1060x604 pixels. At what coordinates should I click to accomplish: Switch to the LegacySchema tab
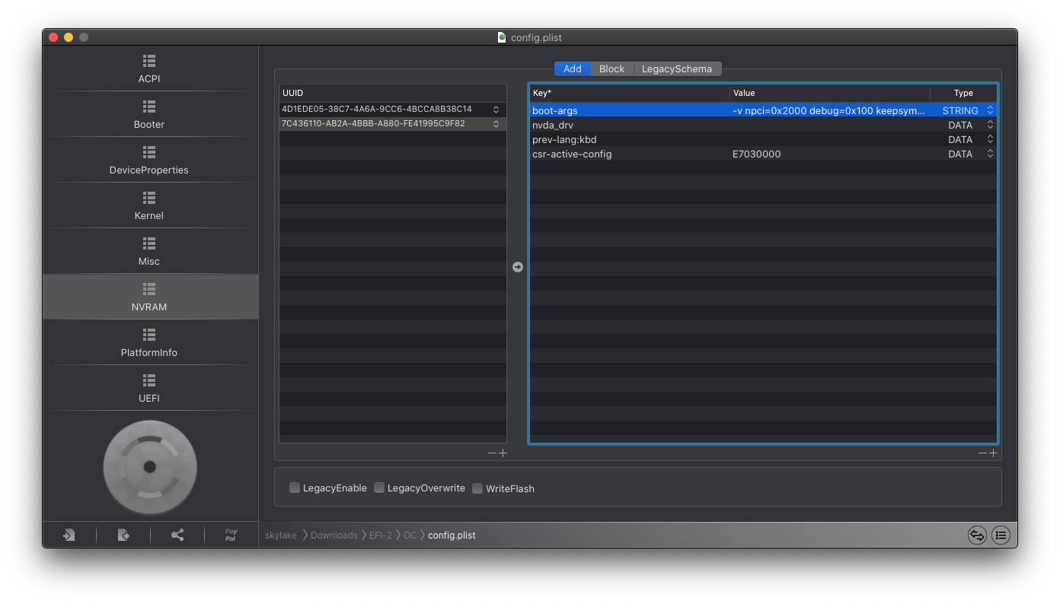[x=676, y=69]
